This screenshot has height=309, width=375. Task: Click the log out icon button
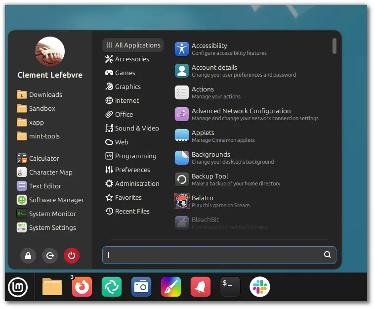[50, 256]
